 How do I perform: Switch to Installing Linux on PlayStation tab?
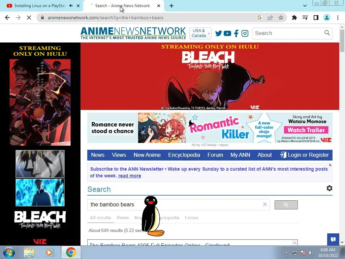[40, 6]
